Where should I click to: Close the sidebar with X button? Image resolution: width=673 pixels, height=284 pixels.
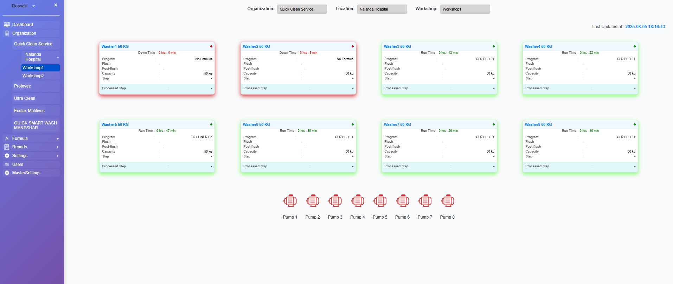(x=56, y=5)
